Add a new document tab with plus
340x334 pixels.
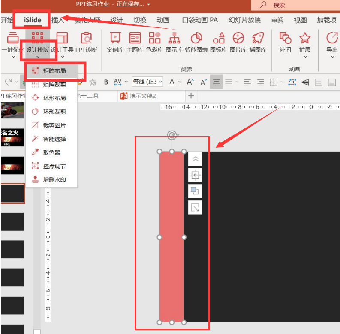click(191, 96)
